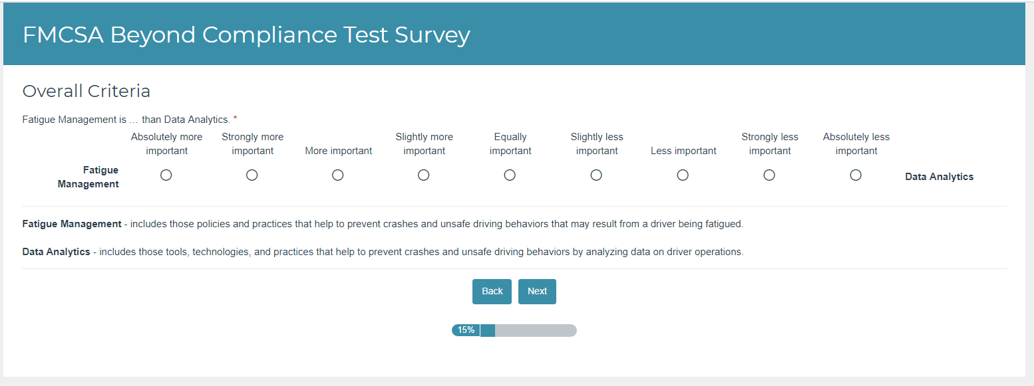Click the question text above the rating scale
1034x386 pixels.
[x=126, y=120]
